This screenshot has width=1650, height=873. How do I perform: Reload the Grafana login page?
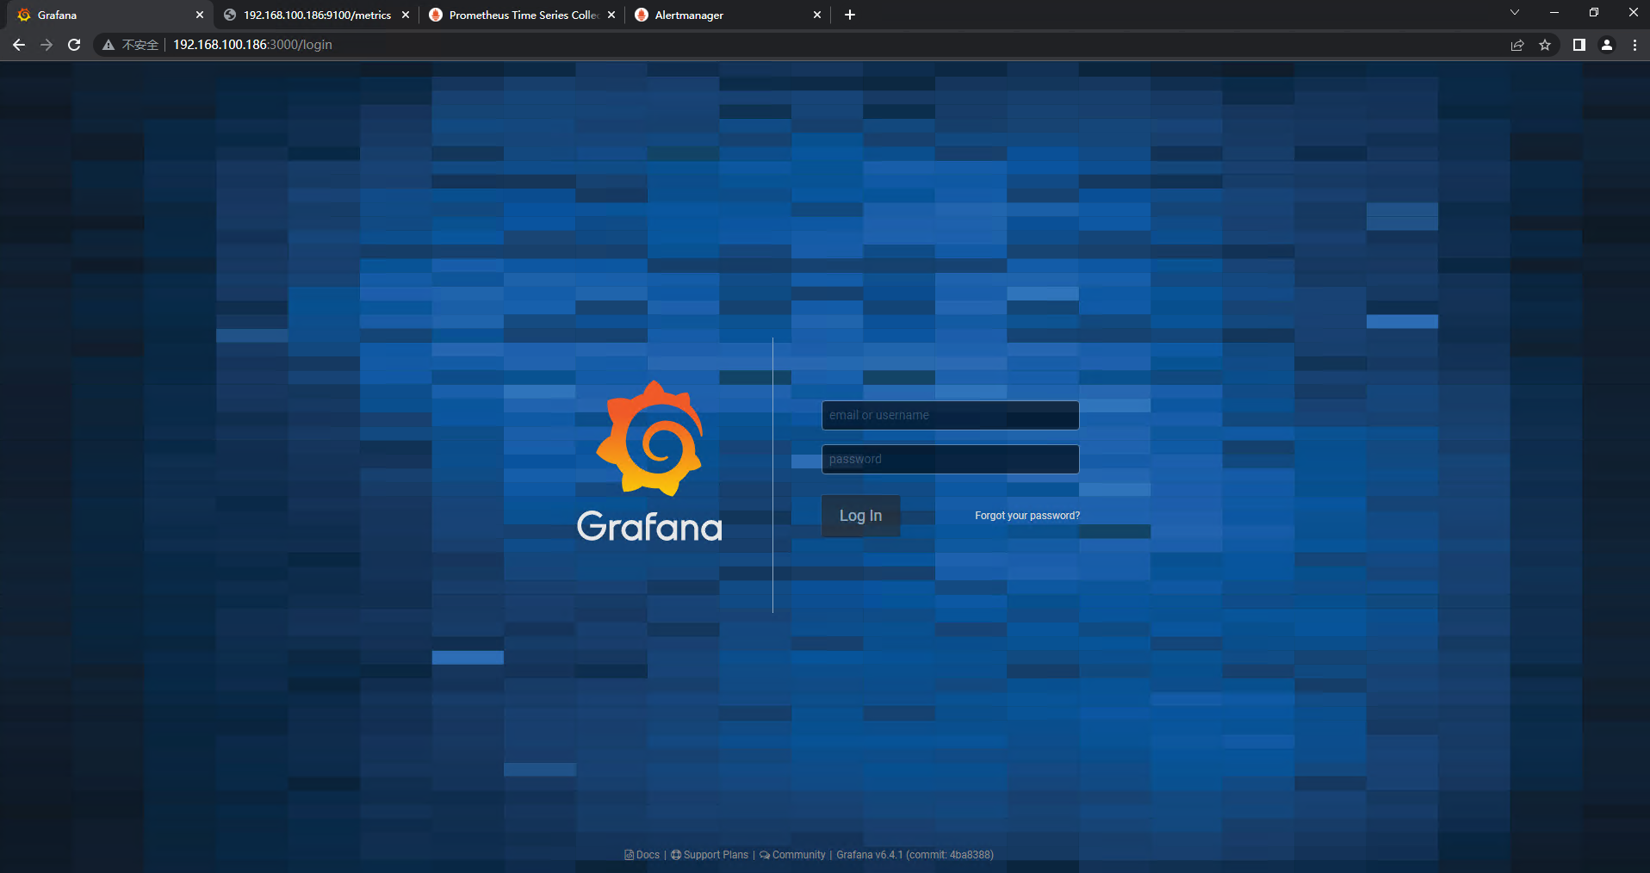(74, 45)
